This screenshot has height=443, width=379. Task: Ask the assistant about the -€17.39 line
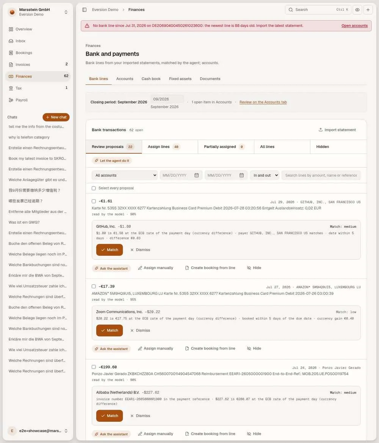coord(111,349)
